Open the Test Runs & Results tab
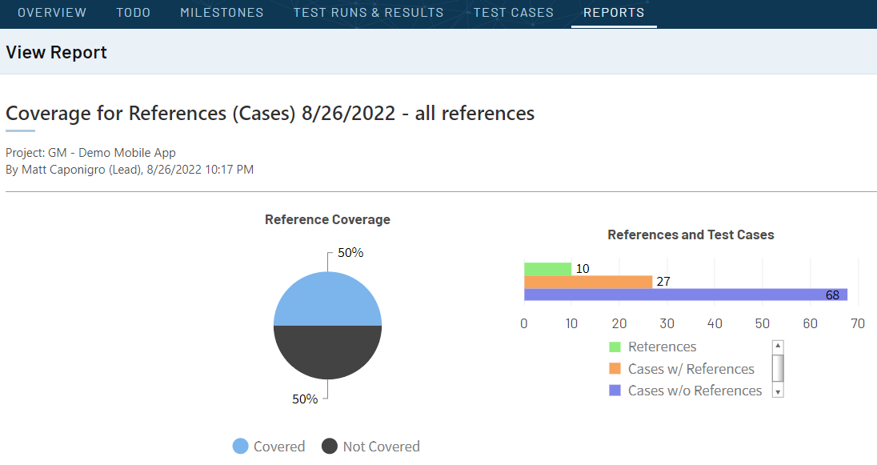Screen dimensions: 877x465 click(x=367, y=13)
